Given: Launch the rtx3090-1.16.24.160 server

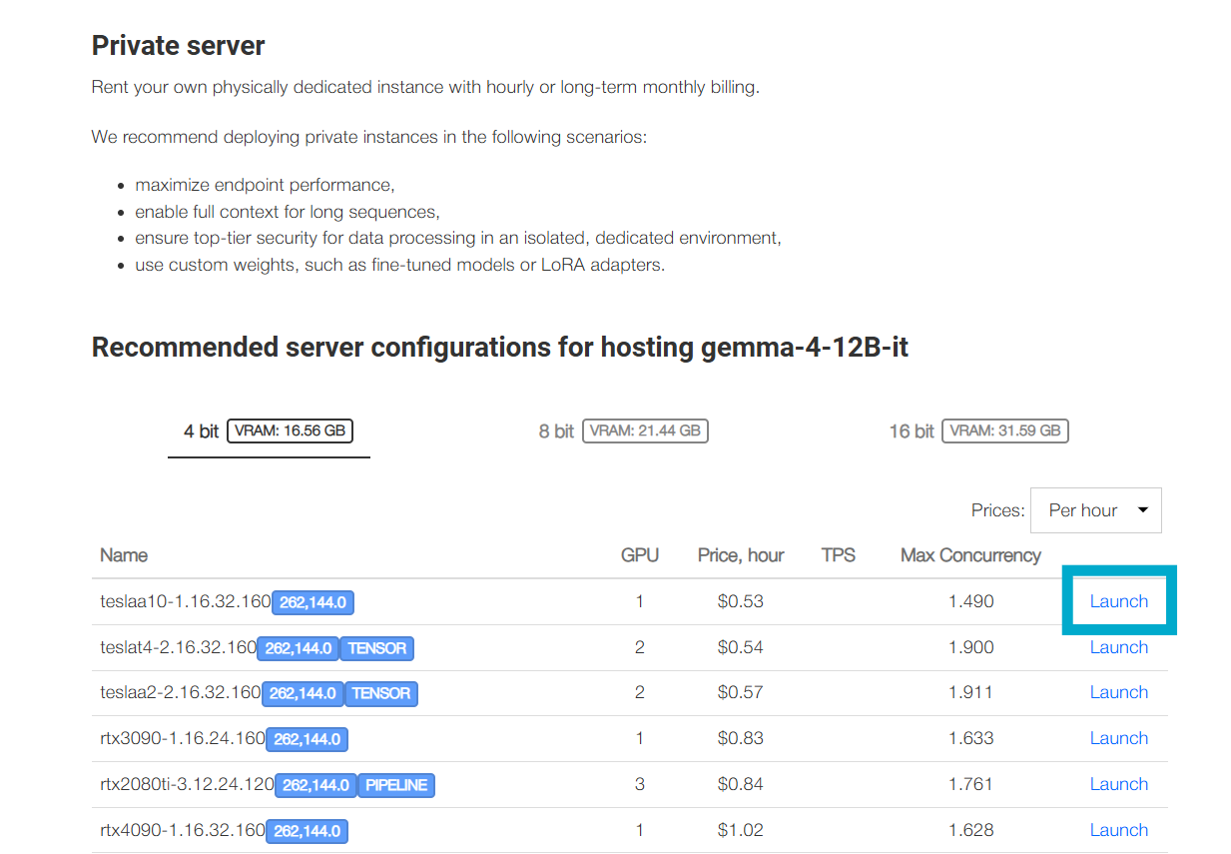Looking at the screenshot, I should coord(1119,738).
